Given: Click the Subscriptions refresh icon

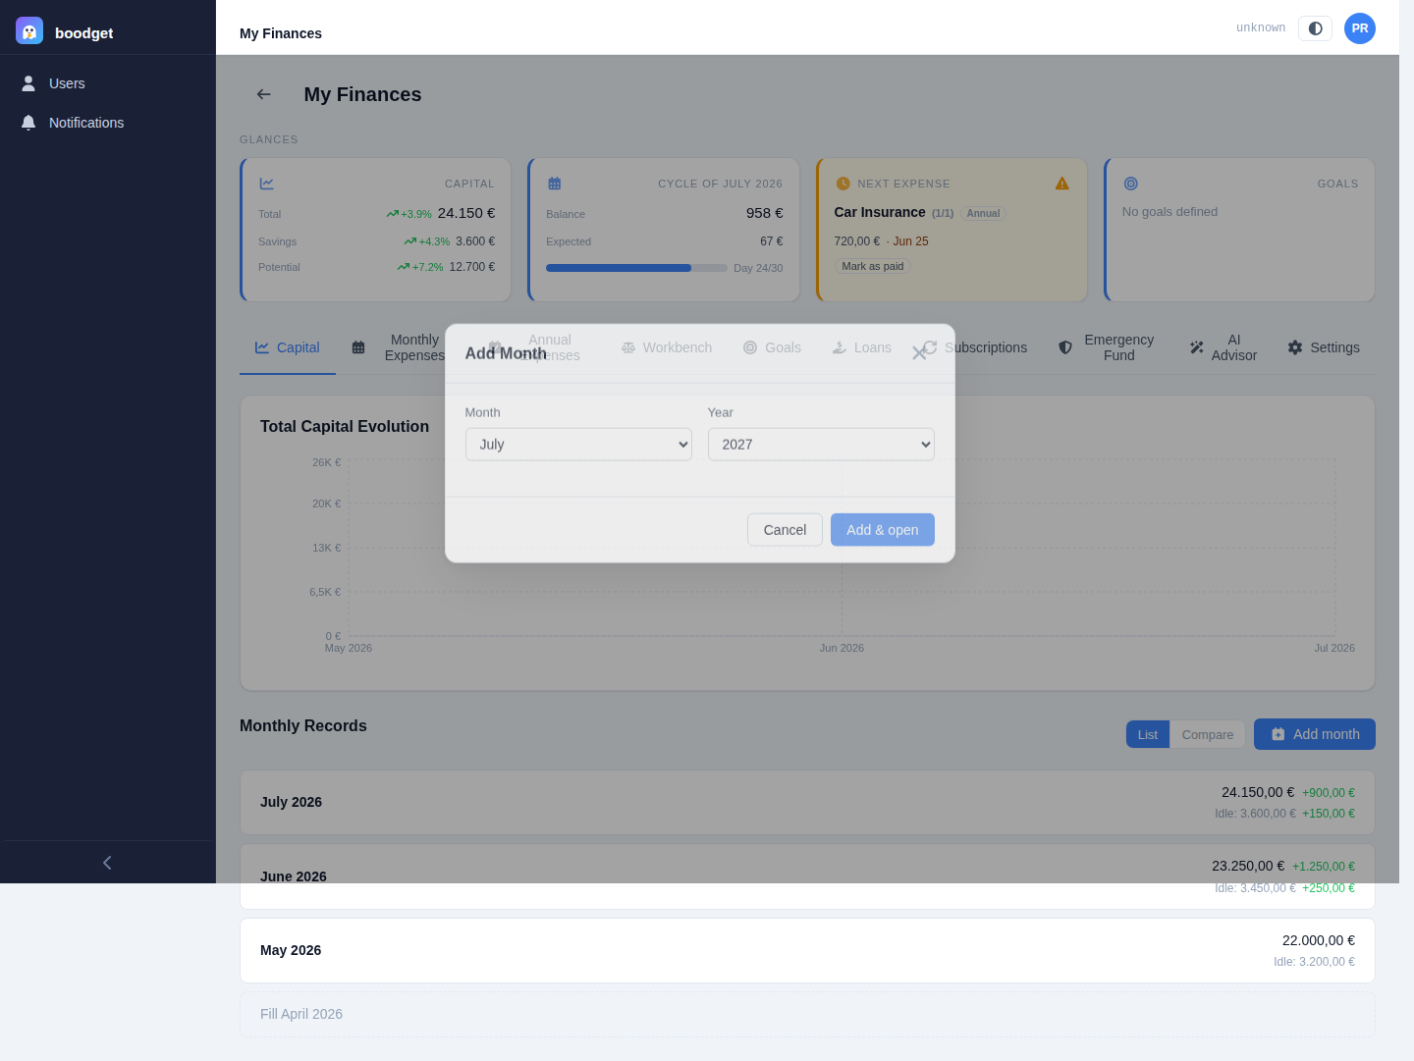Looking at the screenshot, I should coord(931,346).
